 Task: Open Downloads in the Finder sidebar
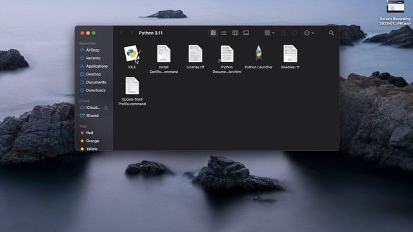(94, 90)
